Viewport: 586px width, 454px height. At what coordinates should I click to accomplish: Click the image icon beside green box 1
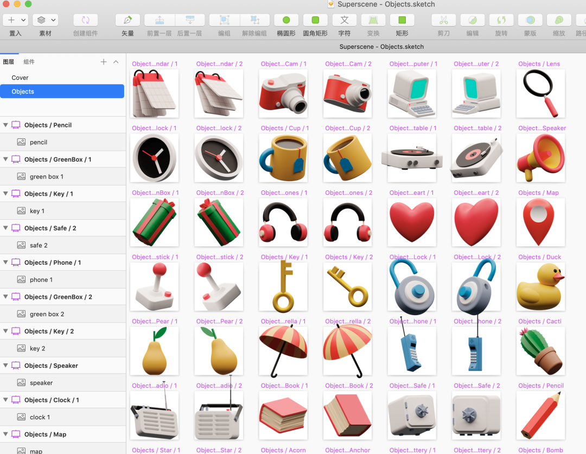21,176
